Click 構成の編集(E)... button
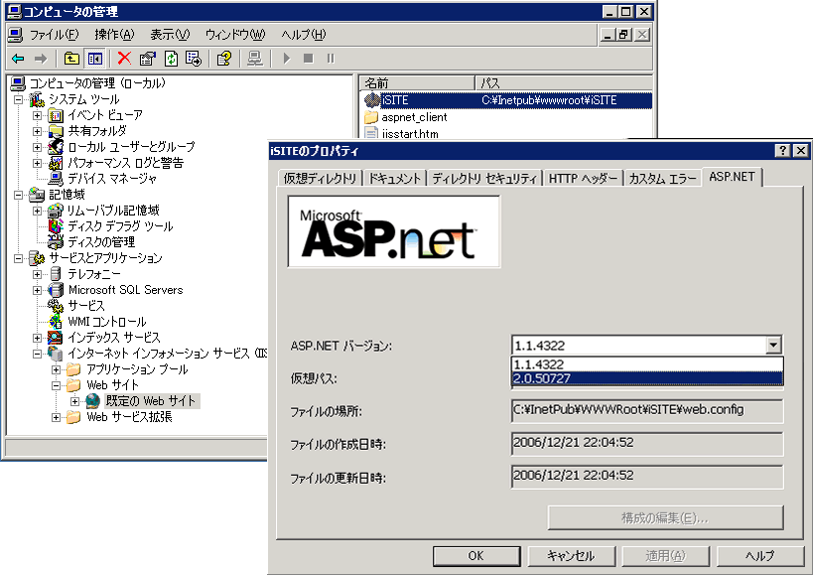The height and width of the screenshot is (576, 814). (665, 517)
